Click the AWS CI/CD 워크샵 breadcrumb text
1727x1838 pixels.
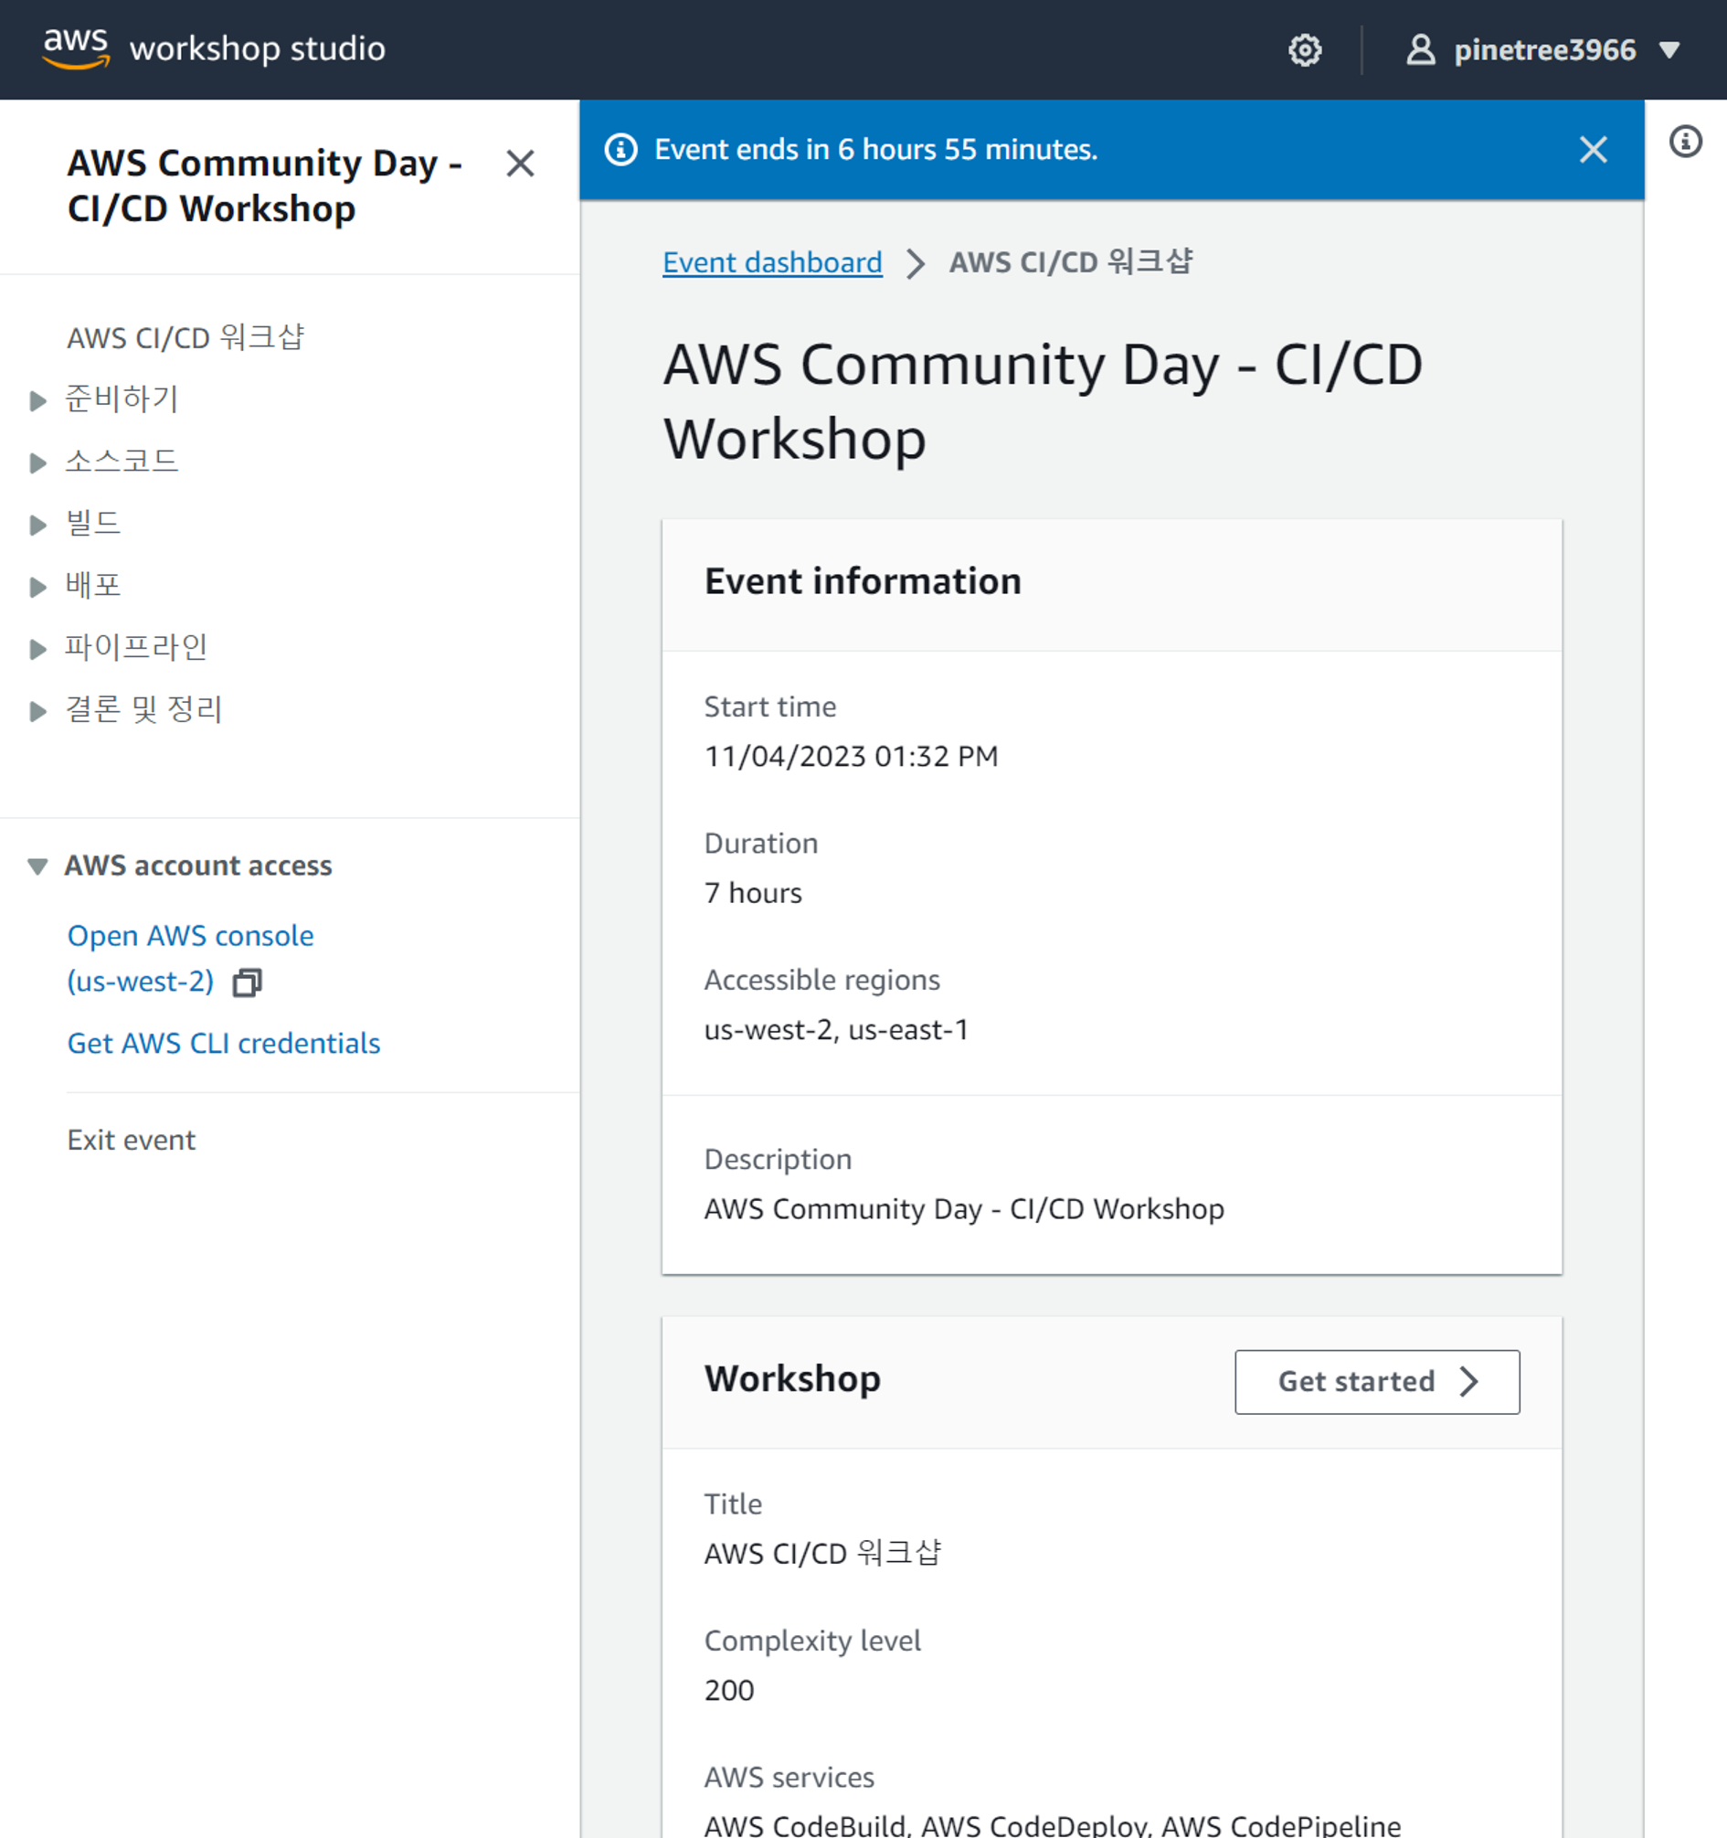(1071, 262)
